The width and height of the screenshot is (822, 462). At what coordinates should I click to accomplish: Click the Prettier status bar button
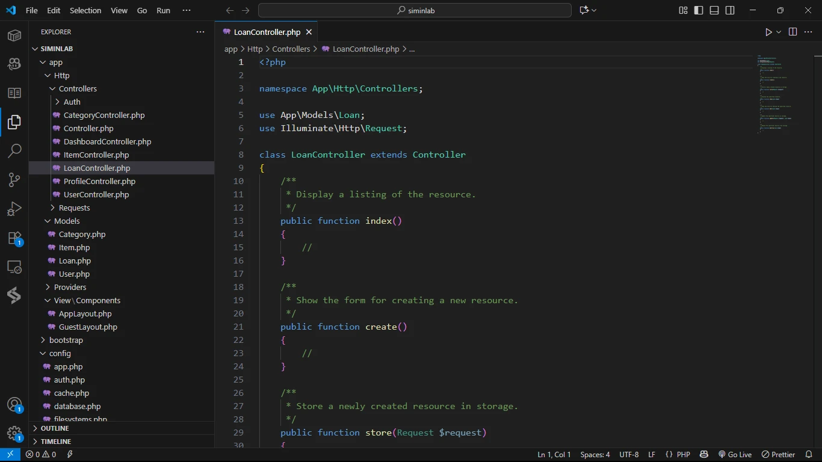coord(779,455)
